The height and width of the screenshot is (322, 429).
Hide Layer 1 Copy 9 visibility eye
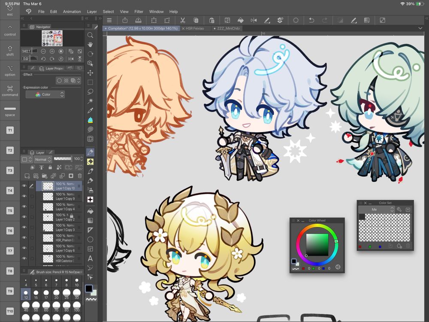pos(24,196)
